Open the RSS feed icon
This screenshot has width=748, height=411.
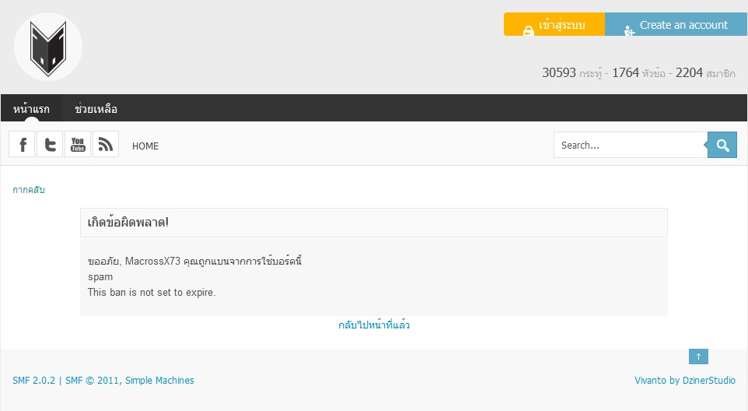point(106,144)
